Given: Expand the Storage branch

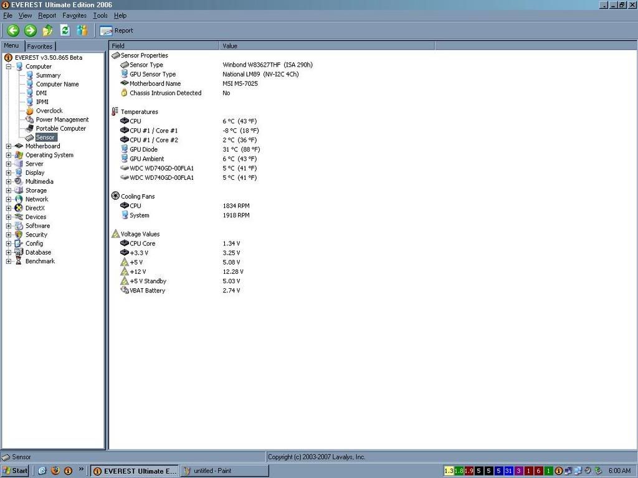Looking at the screenshot, I should (x=9, y=190).
